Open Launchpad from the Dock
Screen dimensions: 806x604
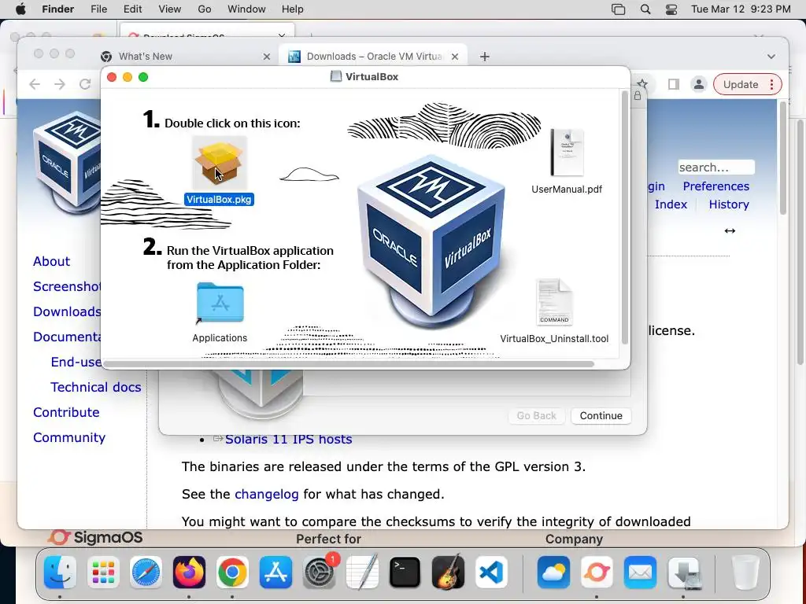pyautogui.click(x=103, y=573)
